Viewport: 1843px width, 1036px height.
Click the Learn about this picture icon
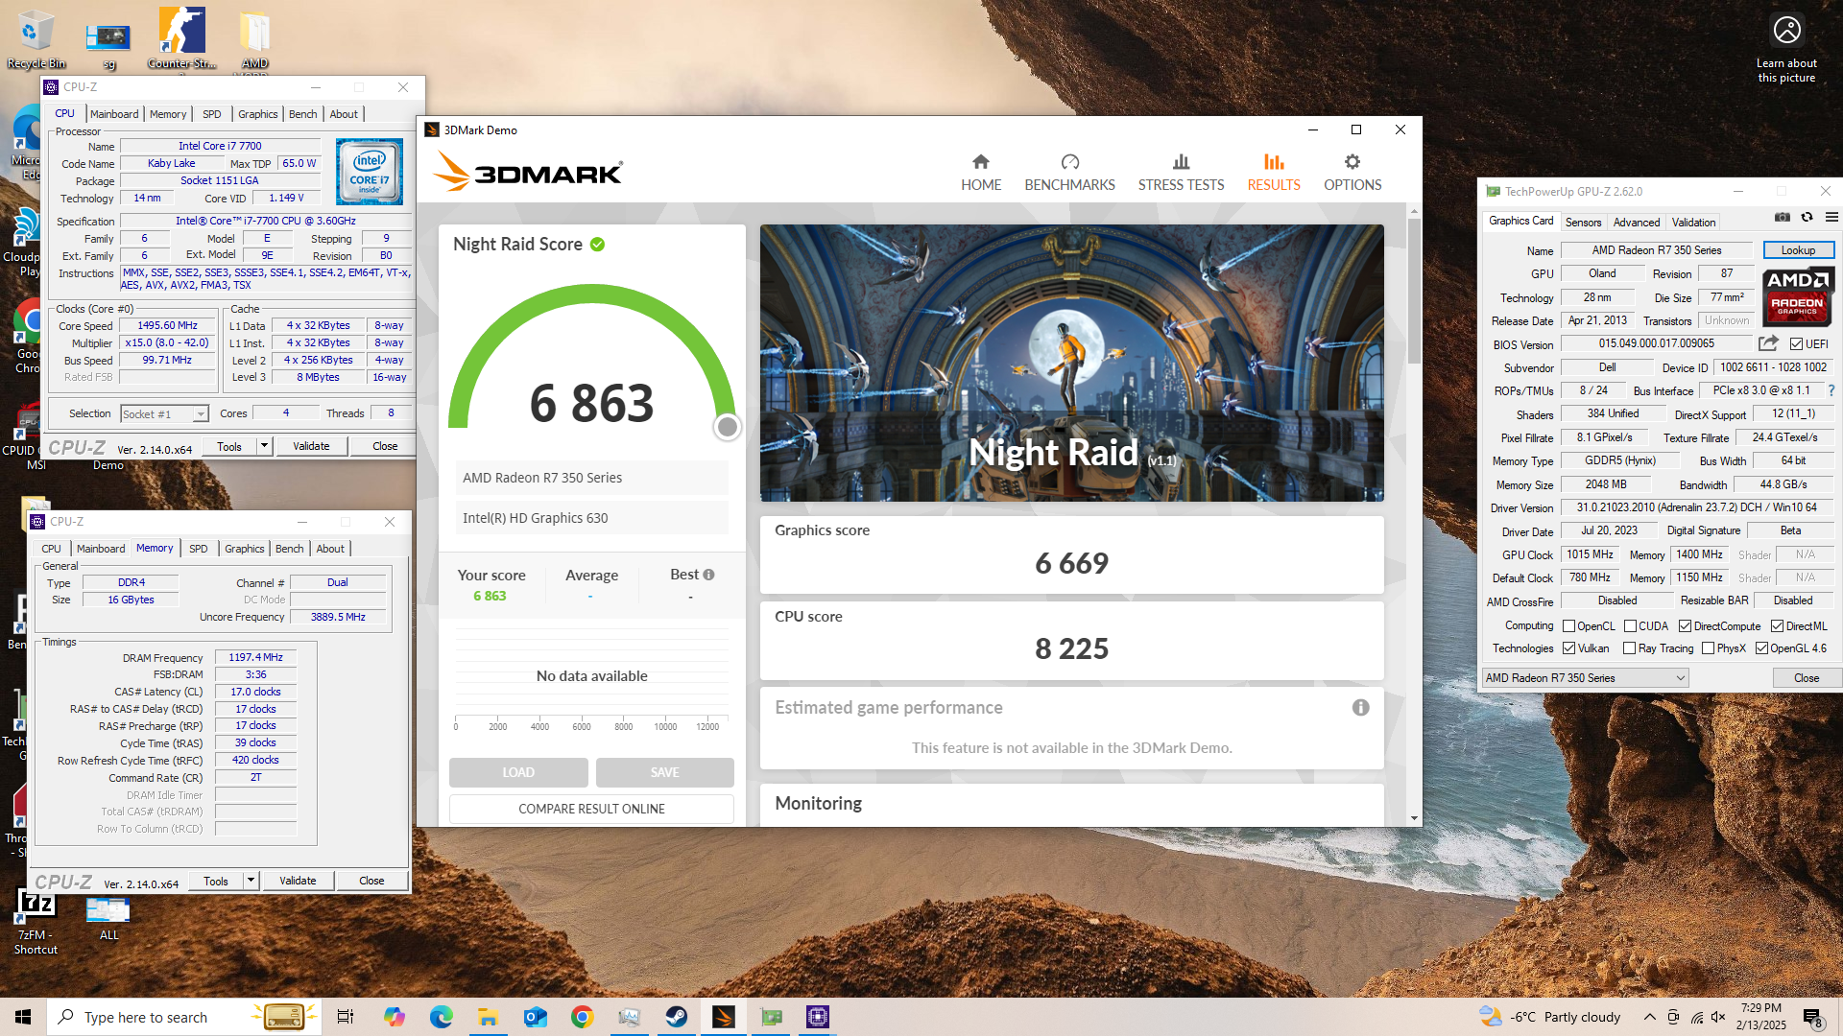[x=1786, y=30]
